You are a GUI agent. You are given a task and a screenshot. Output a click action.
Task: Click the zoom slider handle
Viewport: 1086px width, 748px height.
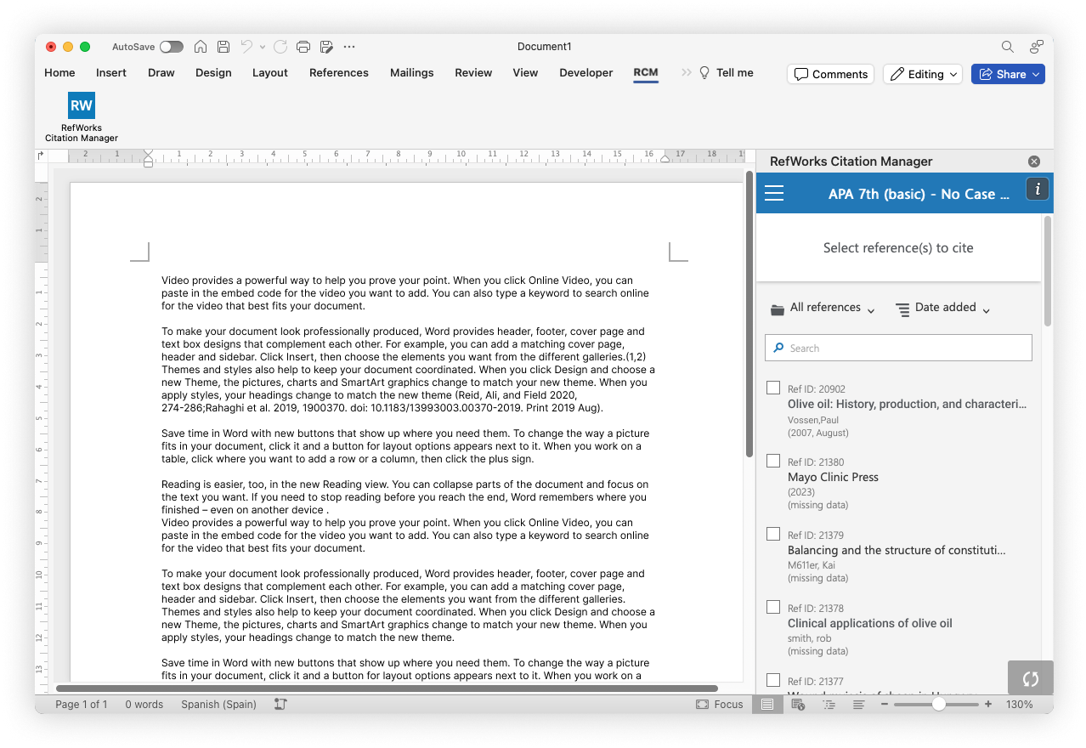click(939, 705)
